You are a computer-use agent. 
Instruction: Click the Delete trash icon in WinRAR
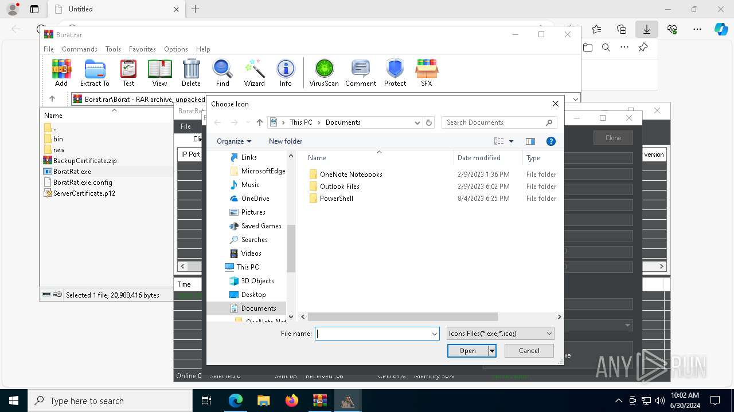pos(191,73)
